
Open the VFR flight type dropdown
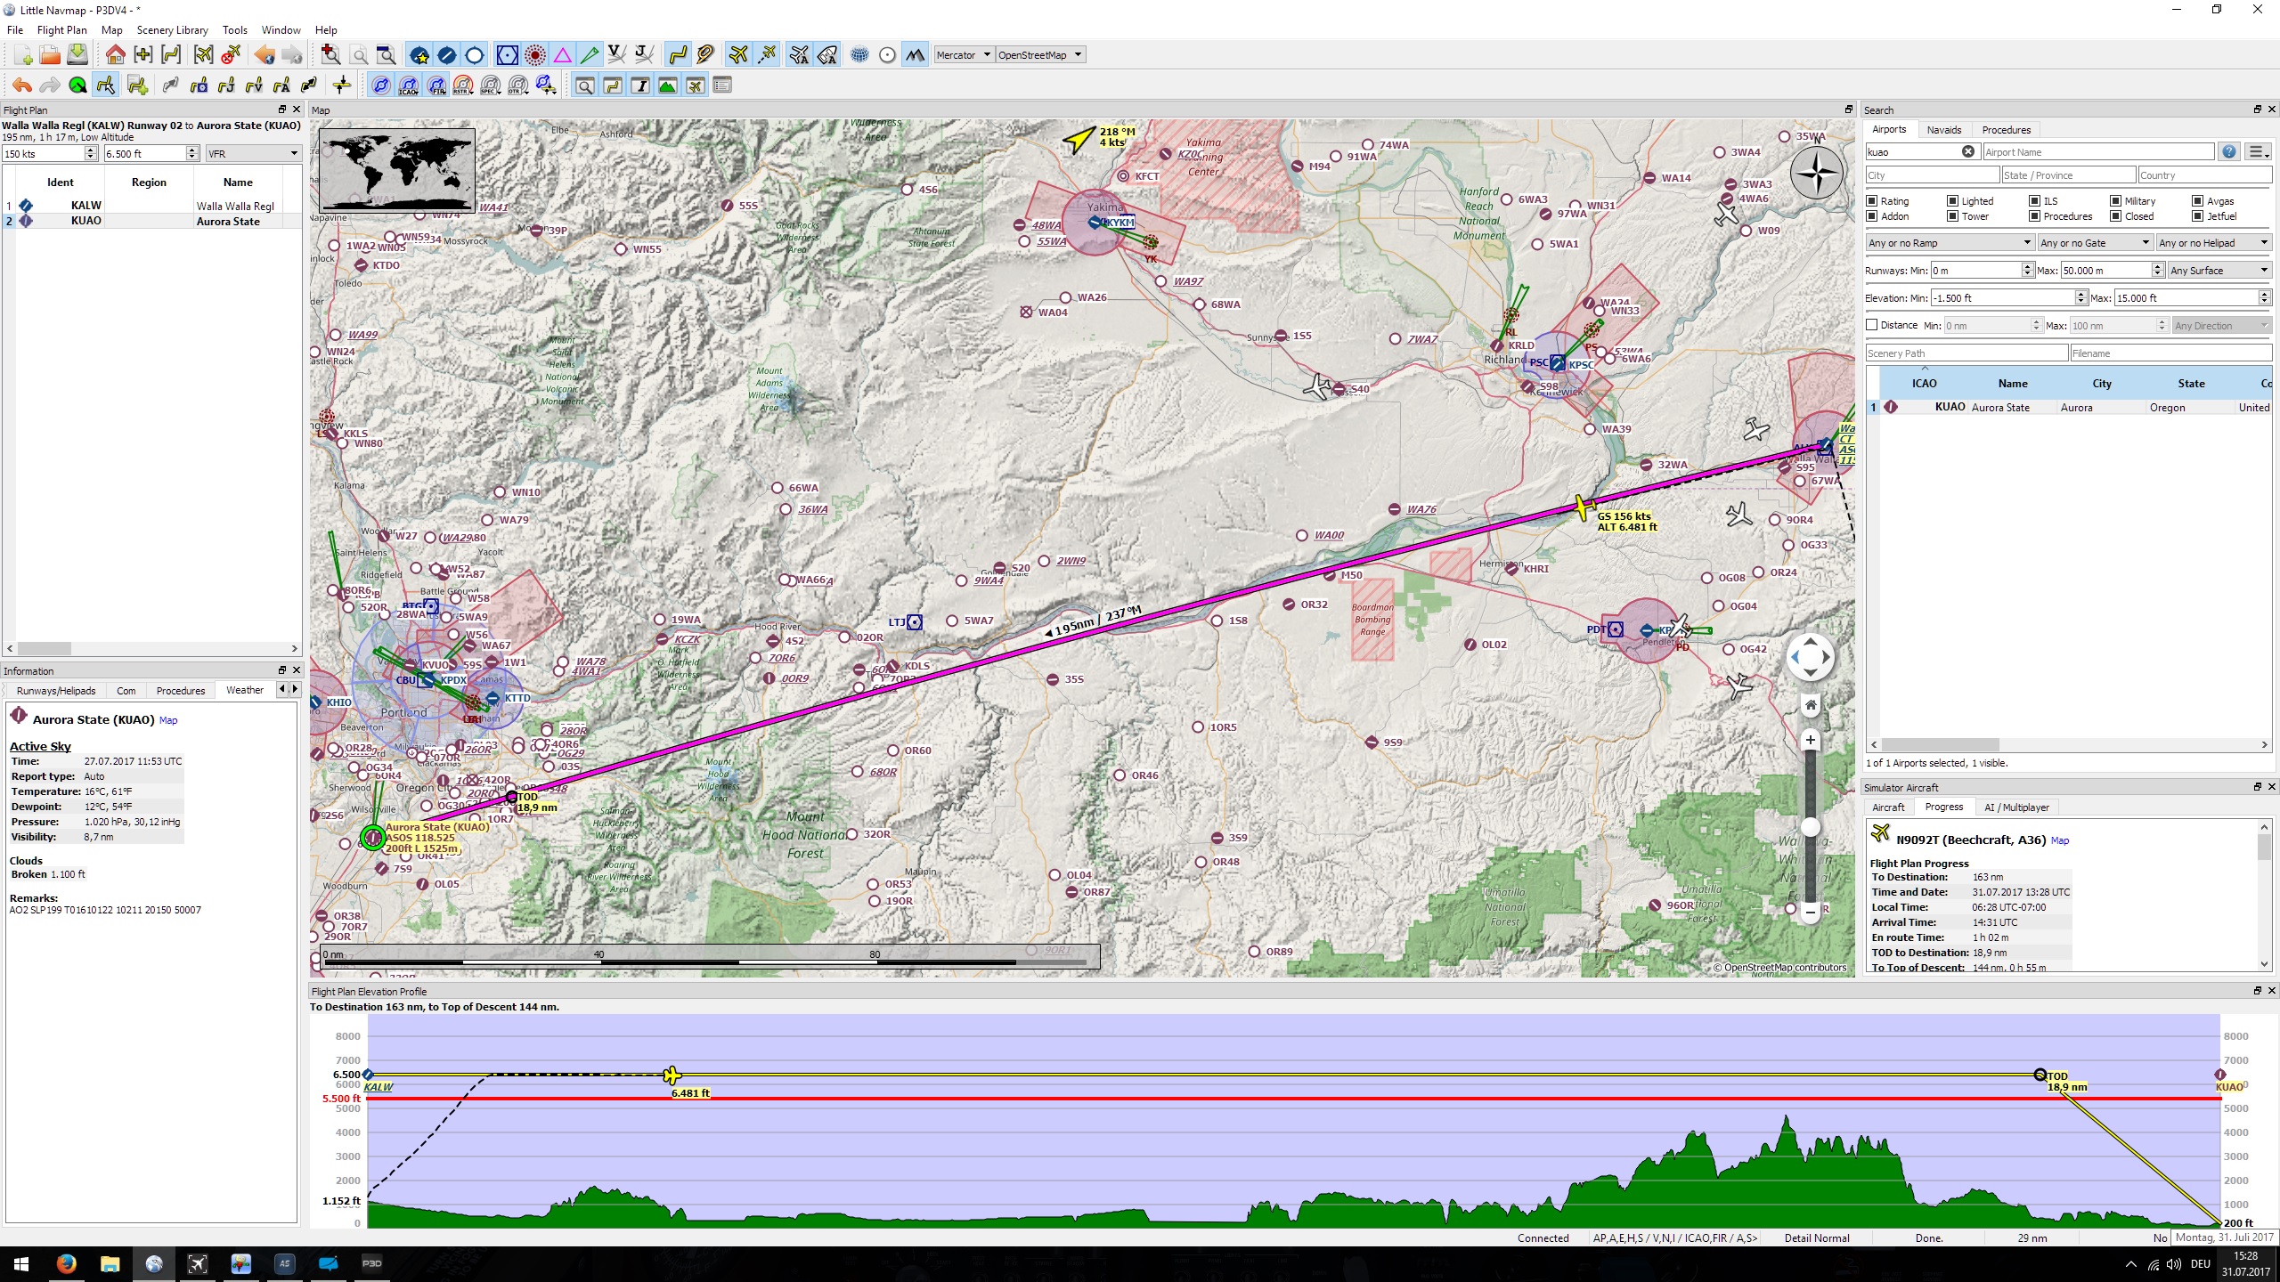(x=253, y=154)
